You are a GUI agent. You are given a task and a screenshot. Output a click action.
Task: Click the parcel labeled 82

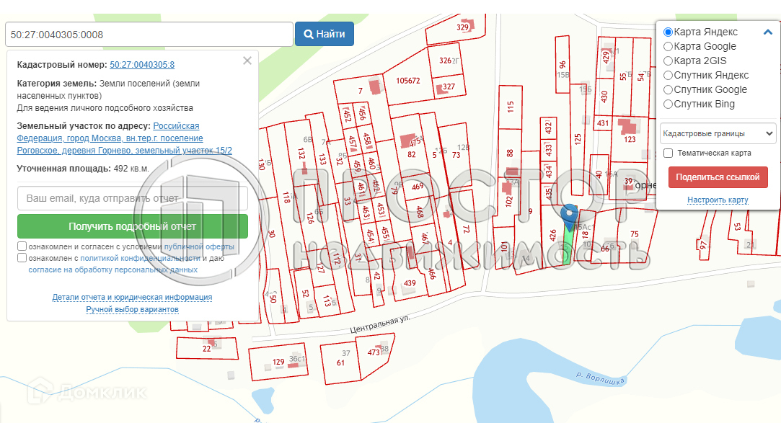click(412, 154)
